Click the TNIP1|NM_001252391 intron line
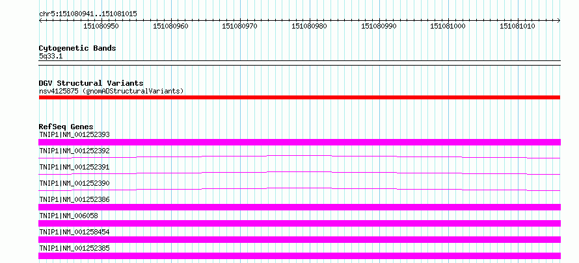The image size is (579, 263). [x=299, y=173]
